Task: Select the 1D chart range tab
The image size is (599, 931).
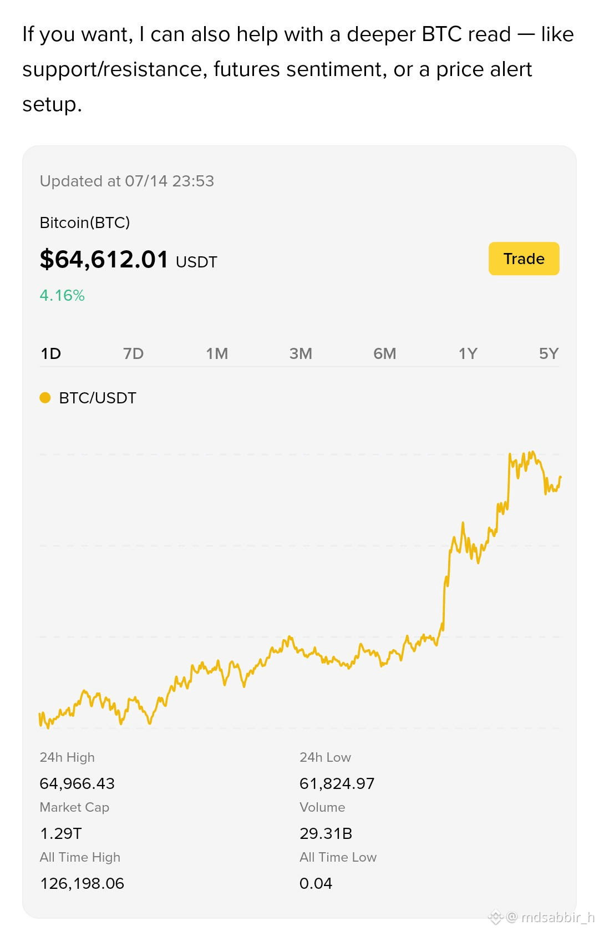Action: (51, 353)
